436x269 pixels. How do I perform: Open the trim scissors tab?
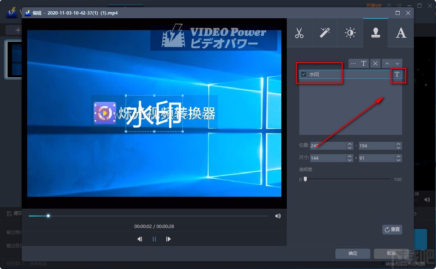[299, 33]
